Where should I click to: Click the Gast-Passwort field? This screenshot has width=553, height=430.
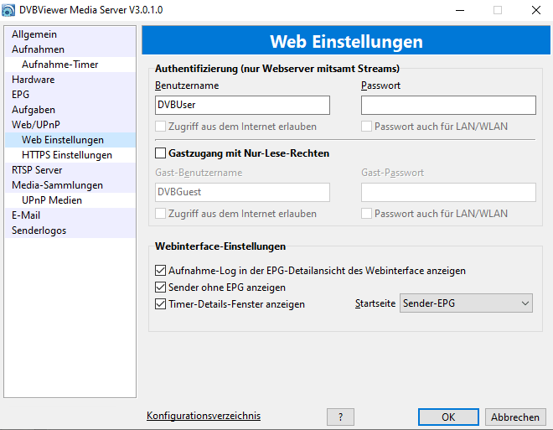pyautogui.click(x=448, y=192)
